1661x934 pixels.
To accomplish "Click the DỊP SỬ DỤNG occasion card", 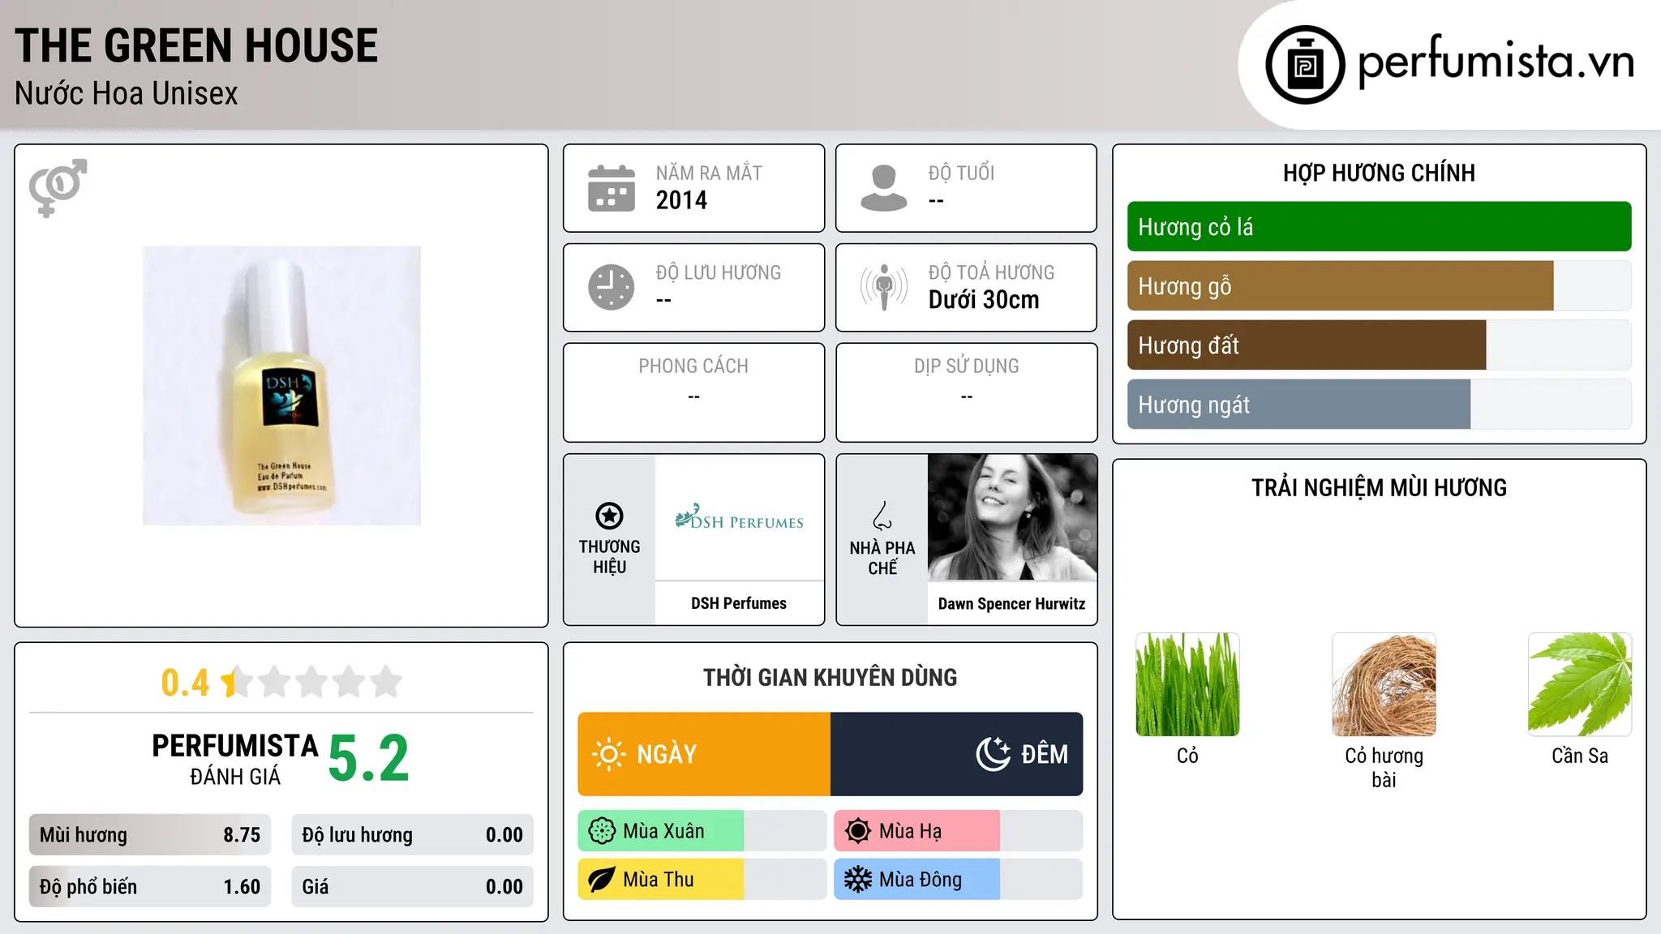I will (x=966, y=392).
